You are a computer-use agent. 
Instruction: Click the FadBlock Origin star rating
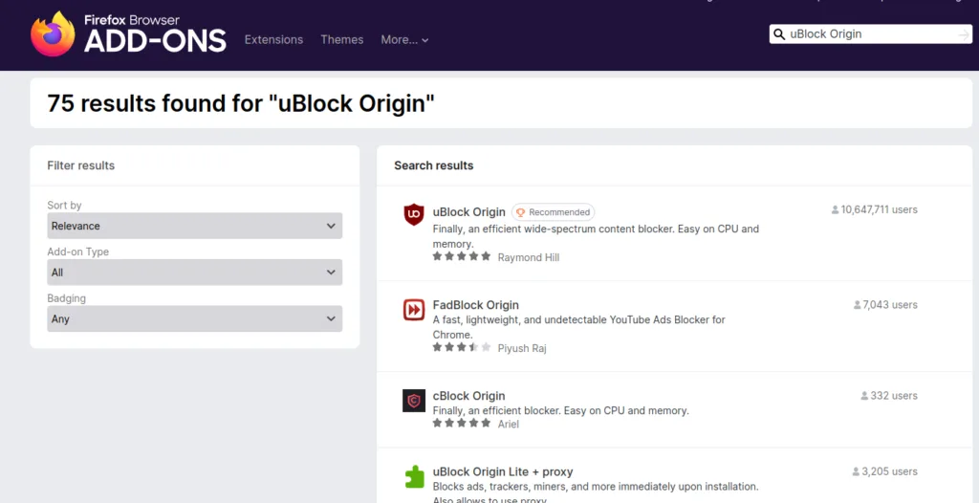point(462,347)
